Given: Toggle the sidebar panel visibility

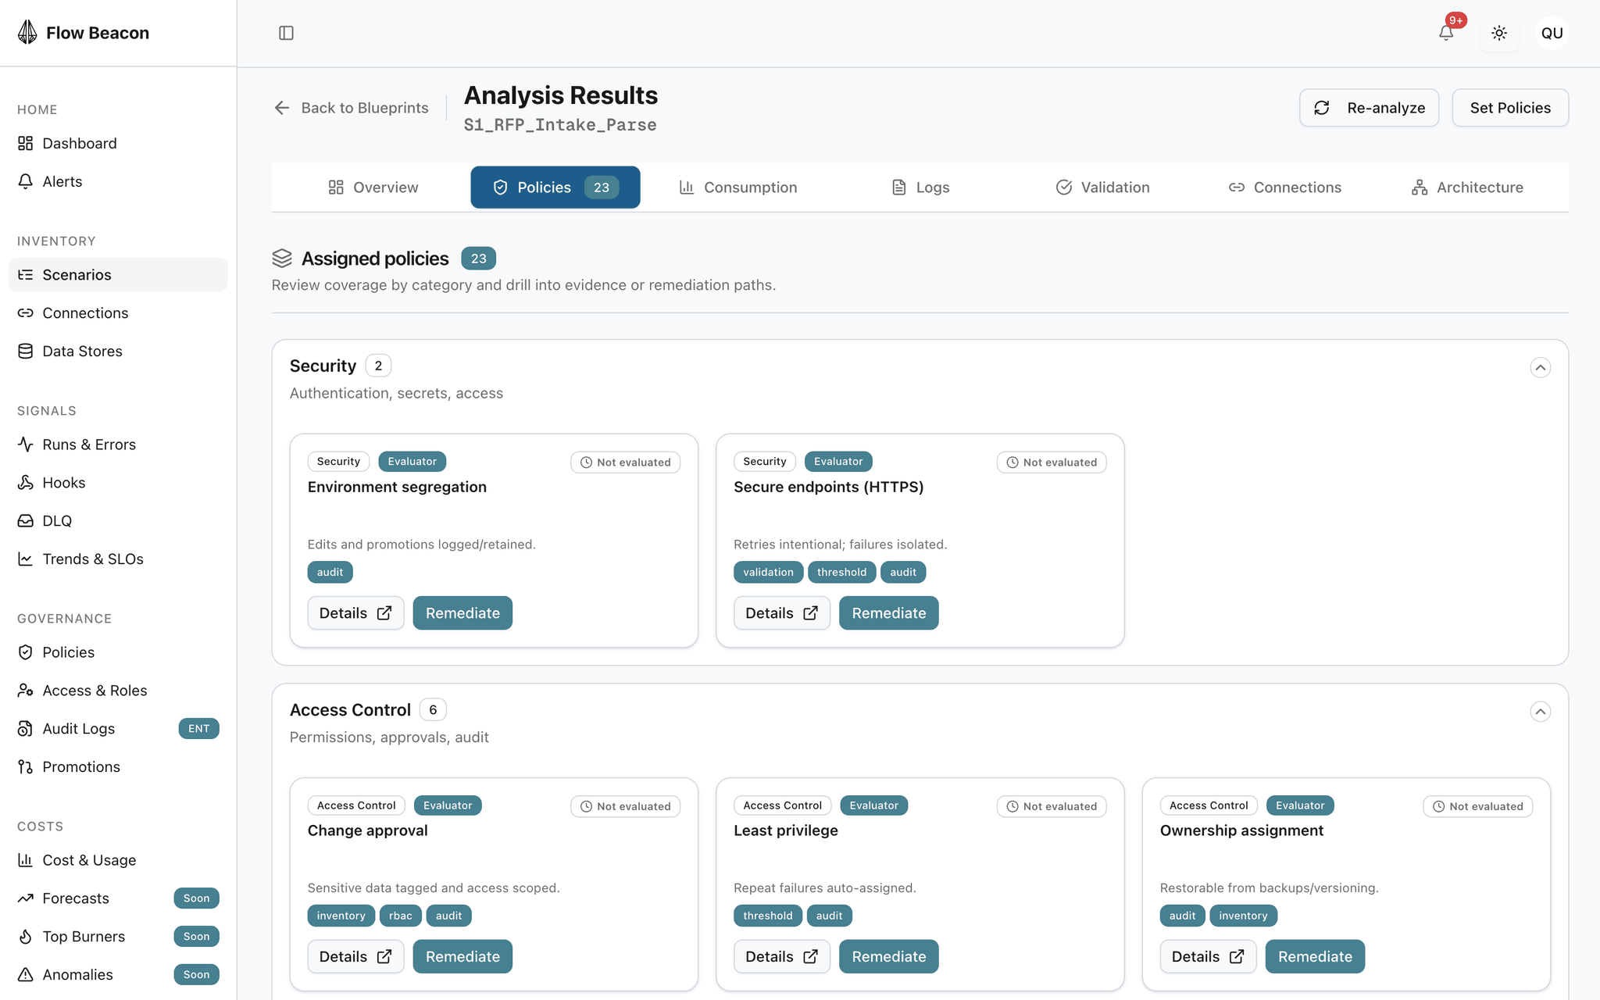Looking at the screenshot, I should click(x=286, y=33).
